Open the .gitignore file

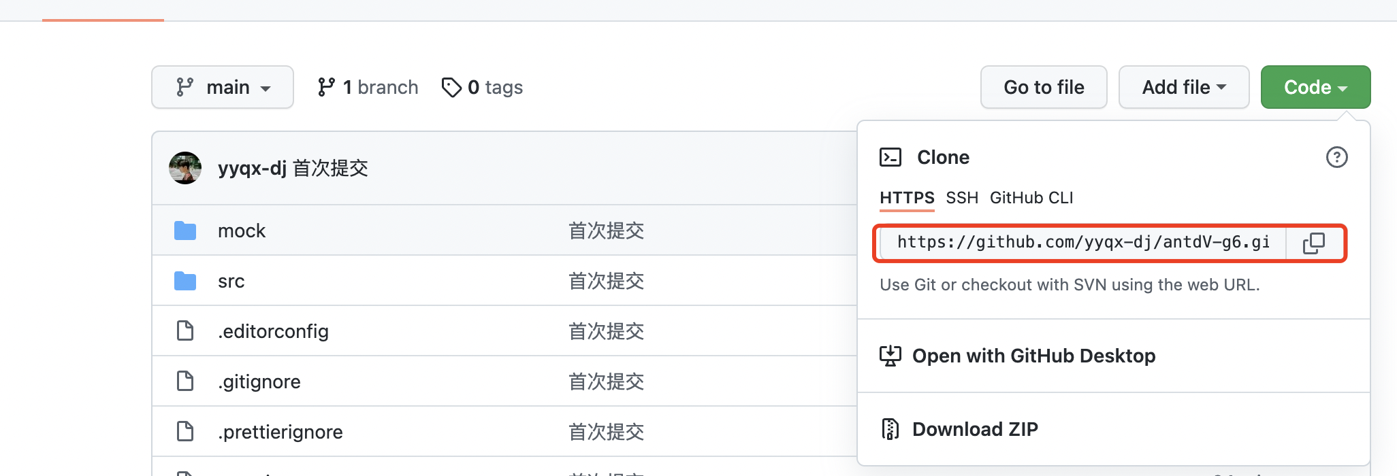(x=259, y=381)
